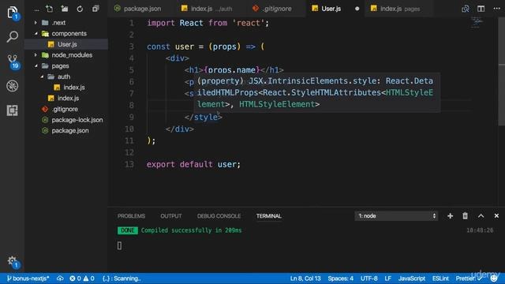Collapse the components folder
The width and height of the screenshot is (505, 284).
click(69, 33)
